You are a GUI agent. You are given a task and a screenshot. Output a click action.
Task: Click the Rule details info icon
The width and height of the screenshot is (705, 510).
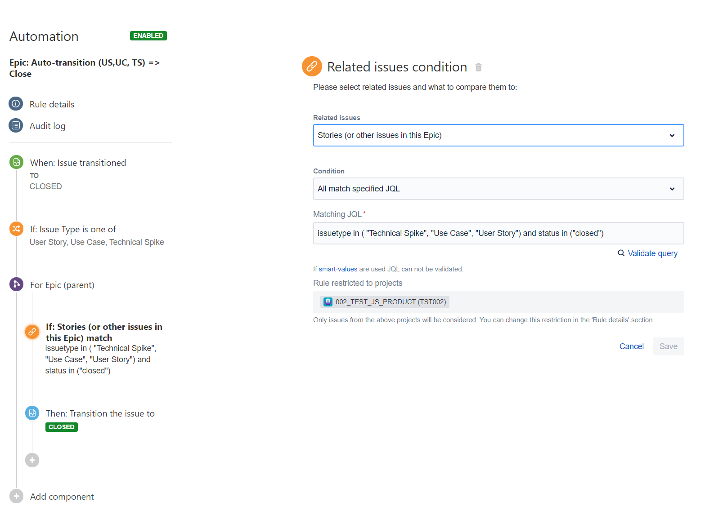click(x=16, y=104)
